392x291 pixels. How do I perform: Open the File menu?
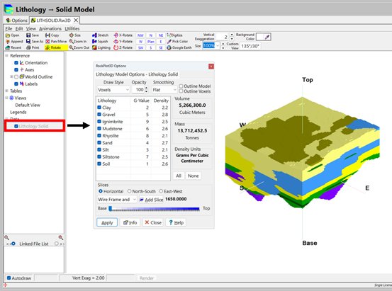[9, 28]
